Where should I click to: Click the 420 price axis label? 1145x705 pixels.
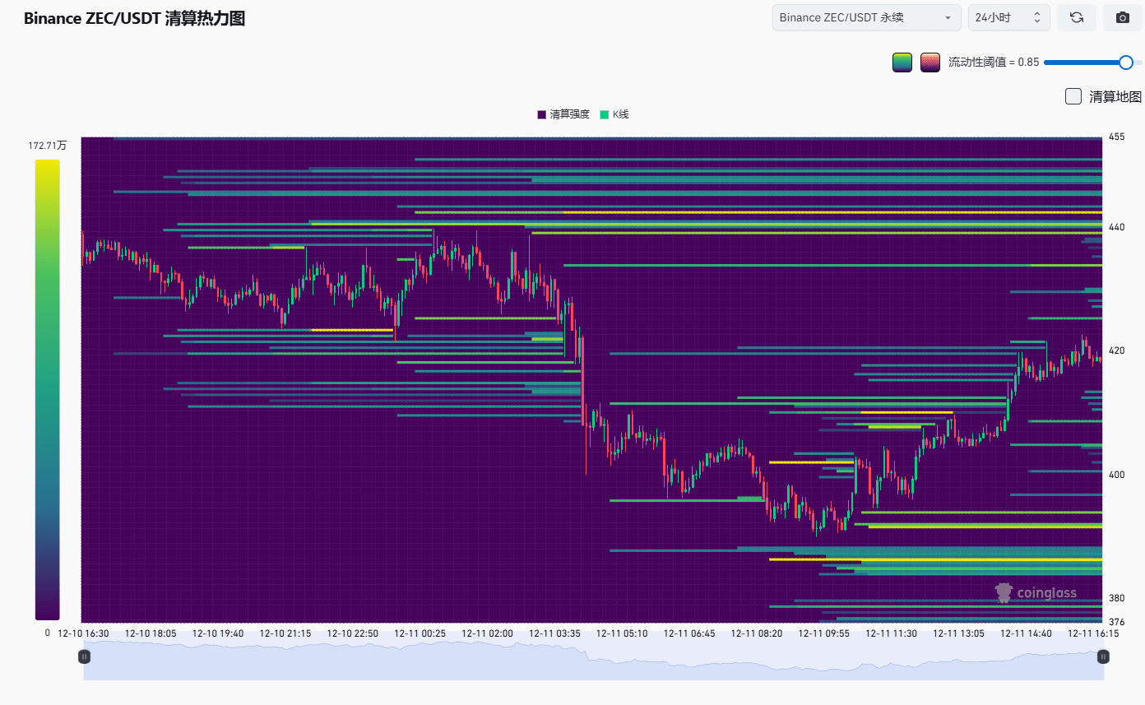[1117, 350]
